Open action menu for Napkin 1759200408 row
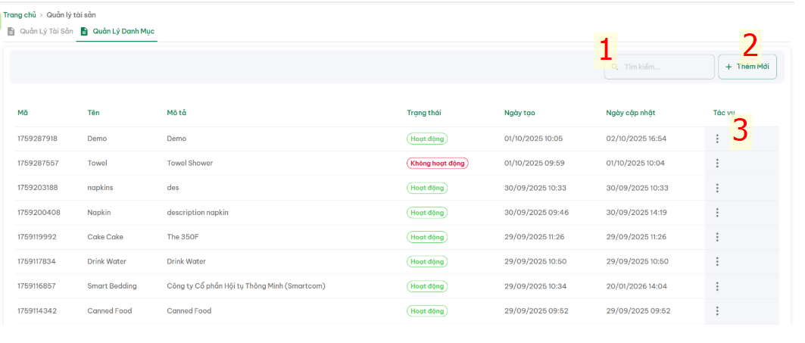The width and height of the screenshot is (805, 343). click(x=716, y=213)
